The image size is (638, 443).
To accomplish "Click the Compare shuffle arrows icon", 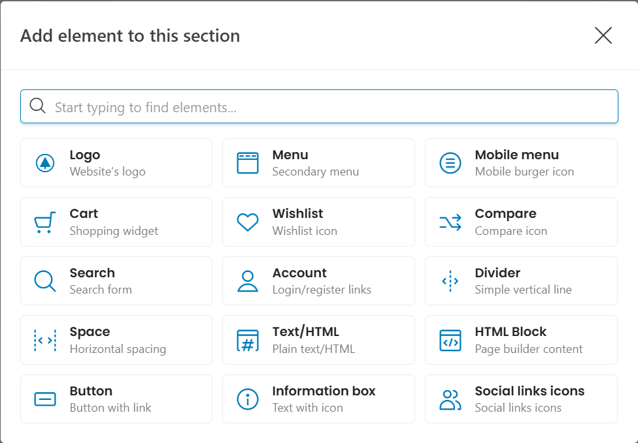I will [450, 222].
